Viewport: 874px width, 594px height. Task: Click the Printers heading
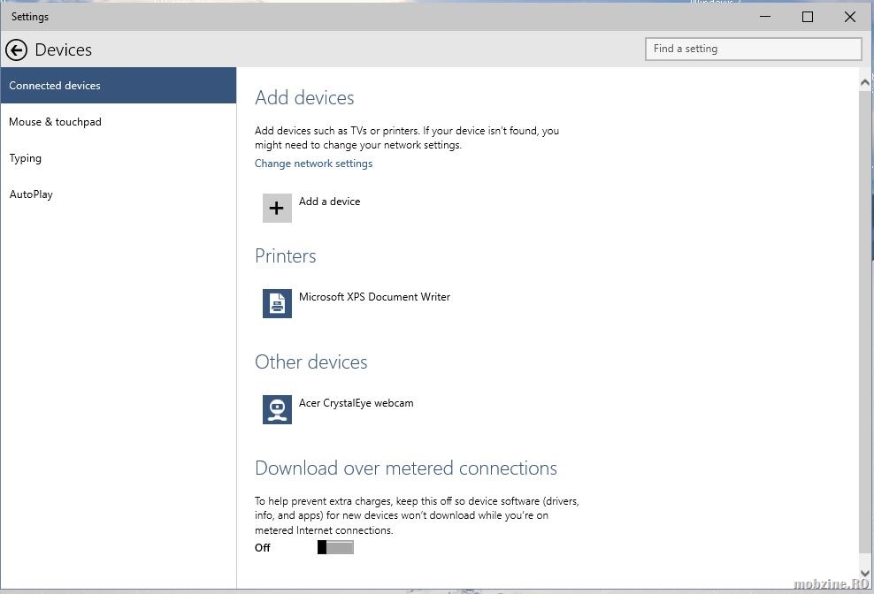(286, 255)
